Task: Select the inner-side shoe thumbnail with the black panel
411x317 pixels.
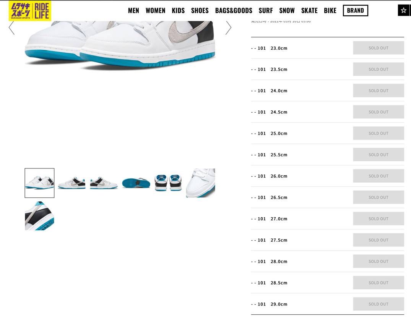Action: point(104,183)
